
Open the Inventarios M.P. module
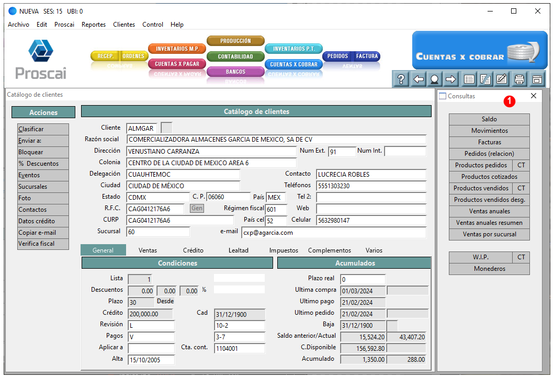point(177,49)
